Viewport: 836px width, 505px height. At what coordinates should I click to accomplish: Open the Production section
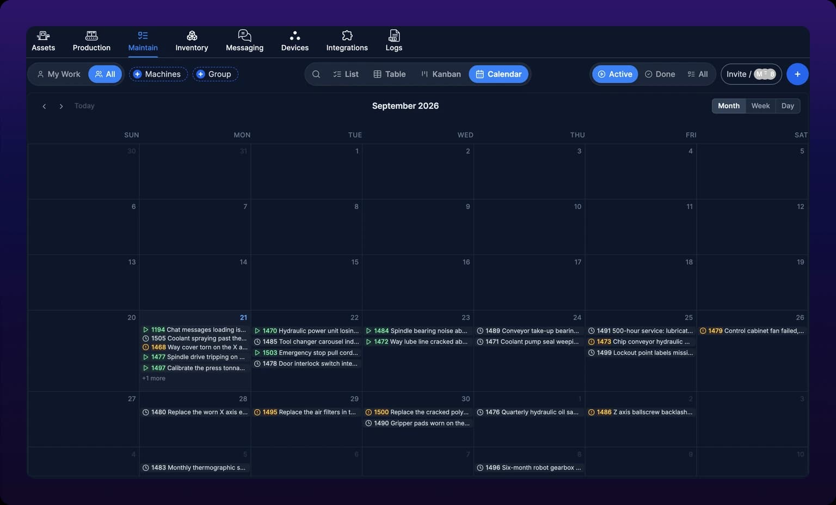coord(91,41)
